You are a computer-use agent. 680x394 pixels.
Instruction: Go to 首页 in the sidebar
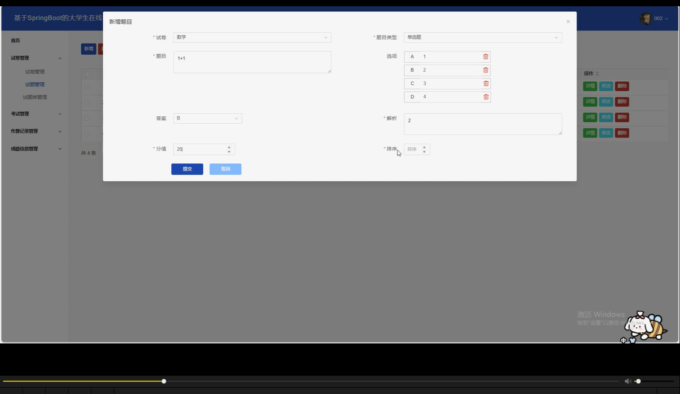[x=16, y=41]
